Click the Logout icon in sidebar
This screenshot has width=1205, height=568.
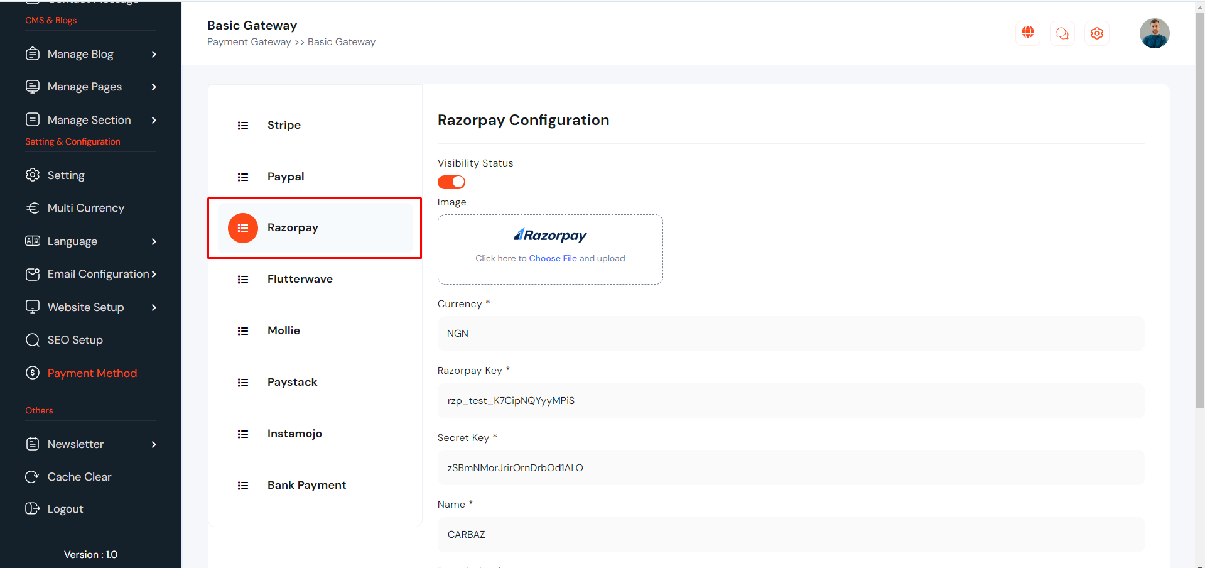(x=32, y=509)
